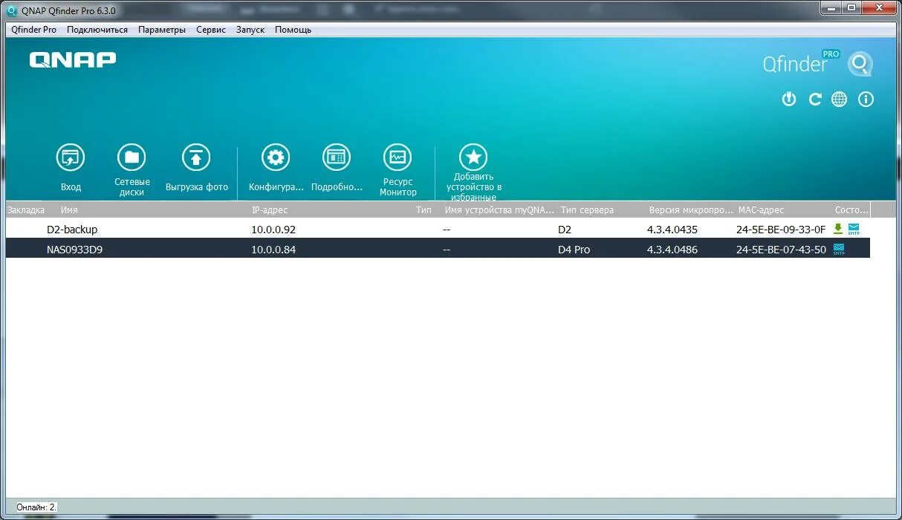Select the NAS0933D9 device name
Viewport: 902px width, 520px height.
coord(74,249)
